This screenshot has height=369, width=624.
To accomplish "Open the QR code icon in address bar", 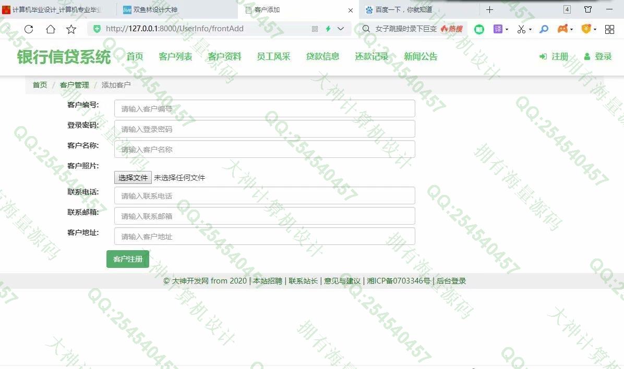I will point(315,29).
